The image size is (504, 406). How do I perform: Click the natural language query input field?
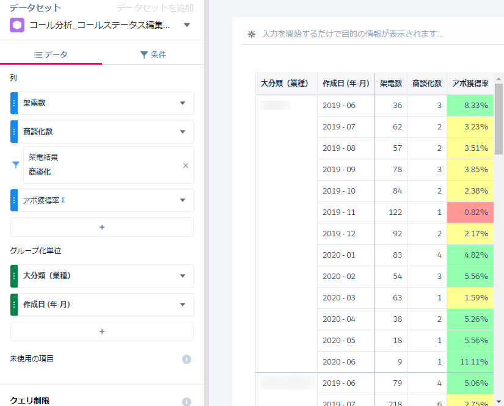pos(367,34)
